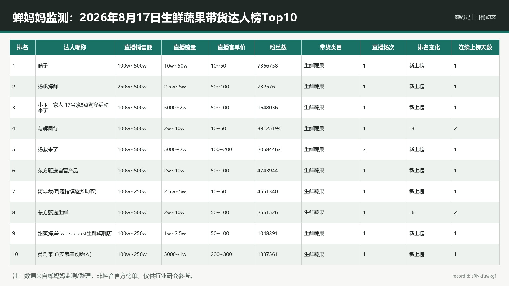The width and height of the screenshot is (509, 286).
Task: Select the 达人昵称 column header
Action: click(75, 47)
